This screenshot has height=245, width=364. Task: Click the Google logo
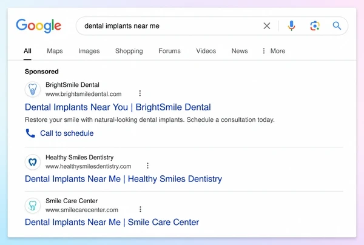(39, 25)
